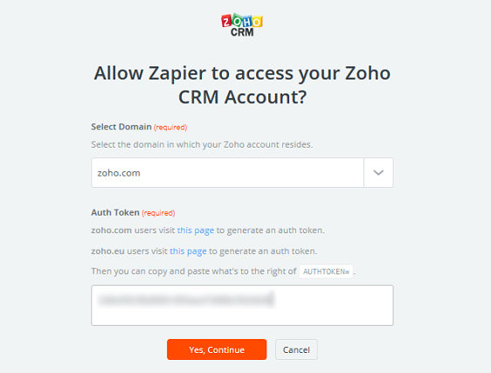Click the Yes, Continue button

coord(217,349)
